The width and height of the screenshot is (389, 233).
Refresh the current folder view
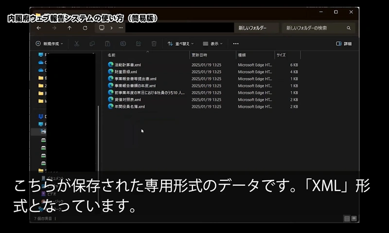[x=85, y=28]
